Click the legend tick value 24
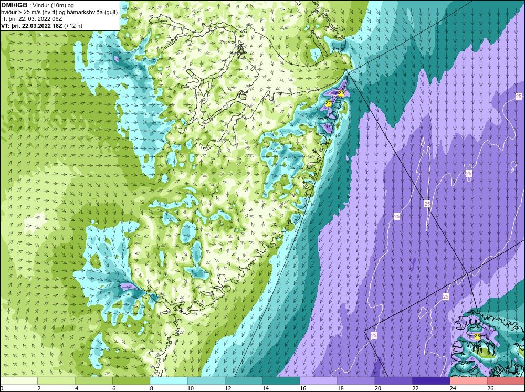The height and width of the screenshot is (392, 525). pyautogui.click(x=453, y=388)
